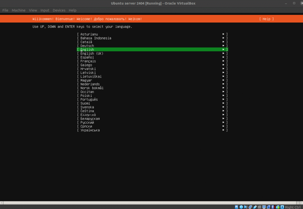
Task: Open the USB devices status icon
Action: click(255, 207)
